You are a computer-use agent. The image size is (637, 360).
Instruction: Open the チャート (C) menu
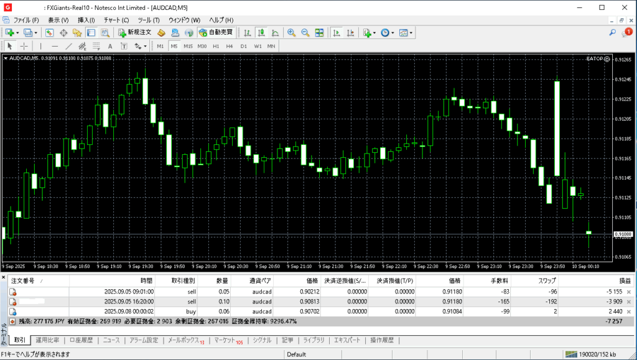116,20
